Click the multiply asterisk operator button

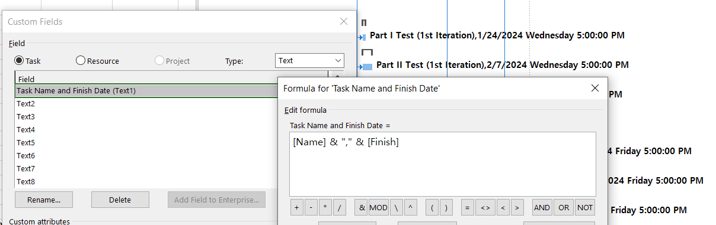(x=325, y=208)
